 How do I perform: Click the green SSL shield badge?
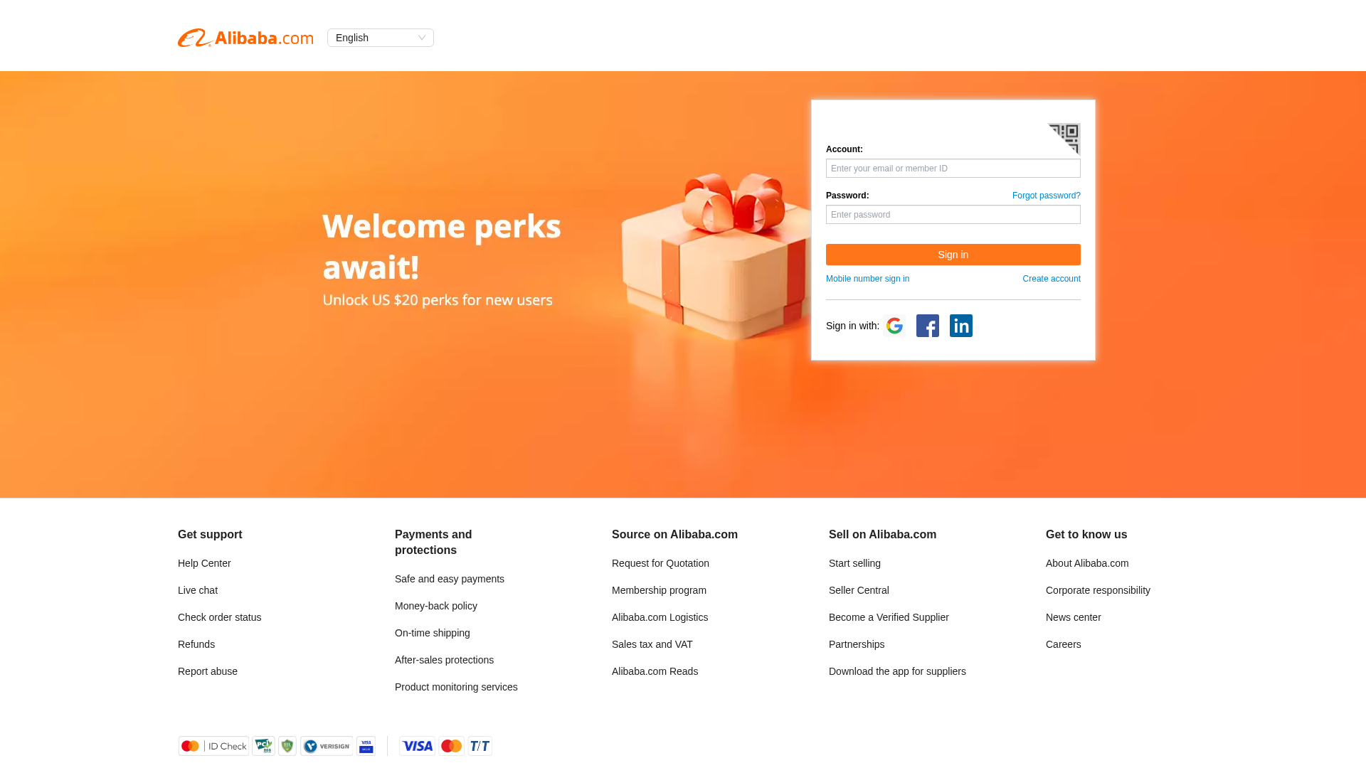pyautogui.click(x=287, y=746)
